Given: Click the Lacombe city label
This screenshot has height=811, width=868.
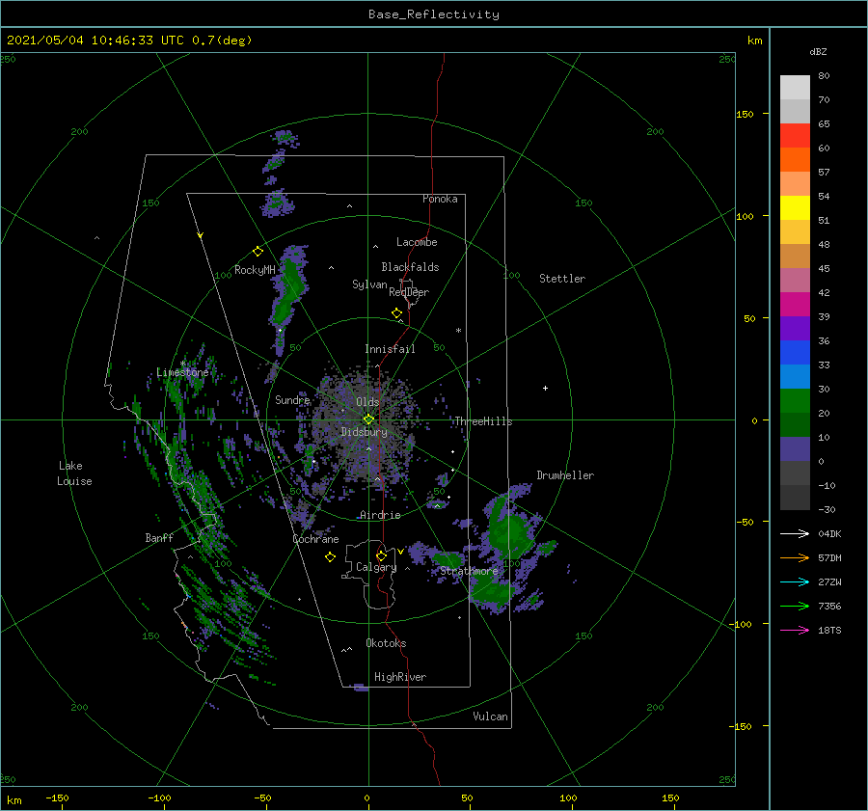Looking at the screenshot, I should [417, 242].
